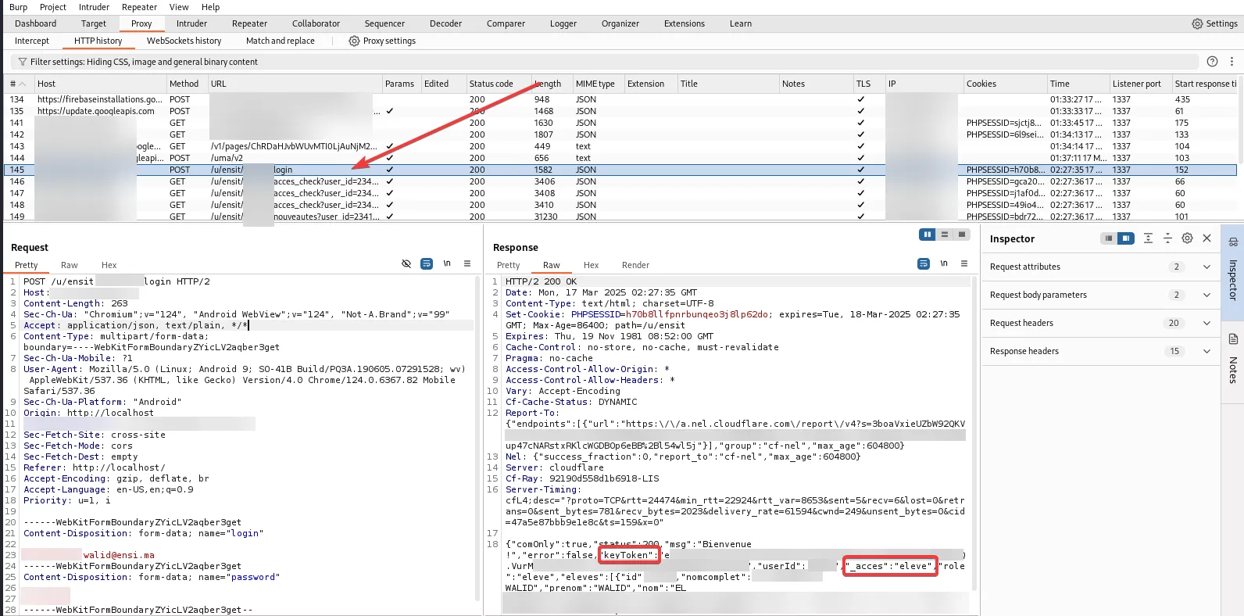Toggle word wrap in the Response panel
This screenshot has height=616, width=1244.
pos(924,264)
